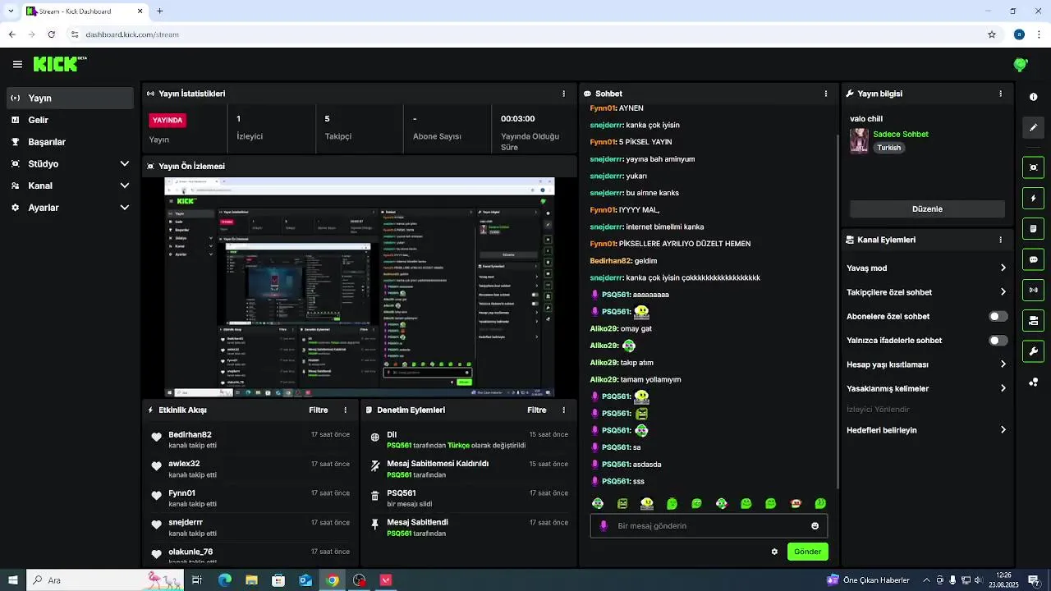Open Yayın İstatistikleri three-dot menu

click(x=563, y=94)
